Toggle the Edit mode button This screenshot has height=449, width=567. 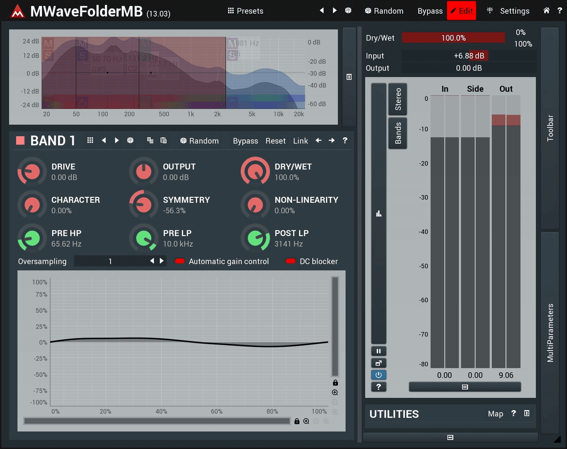(461, 11)
